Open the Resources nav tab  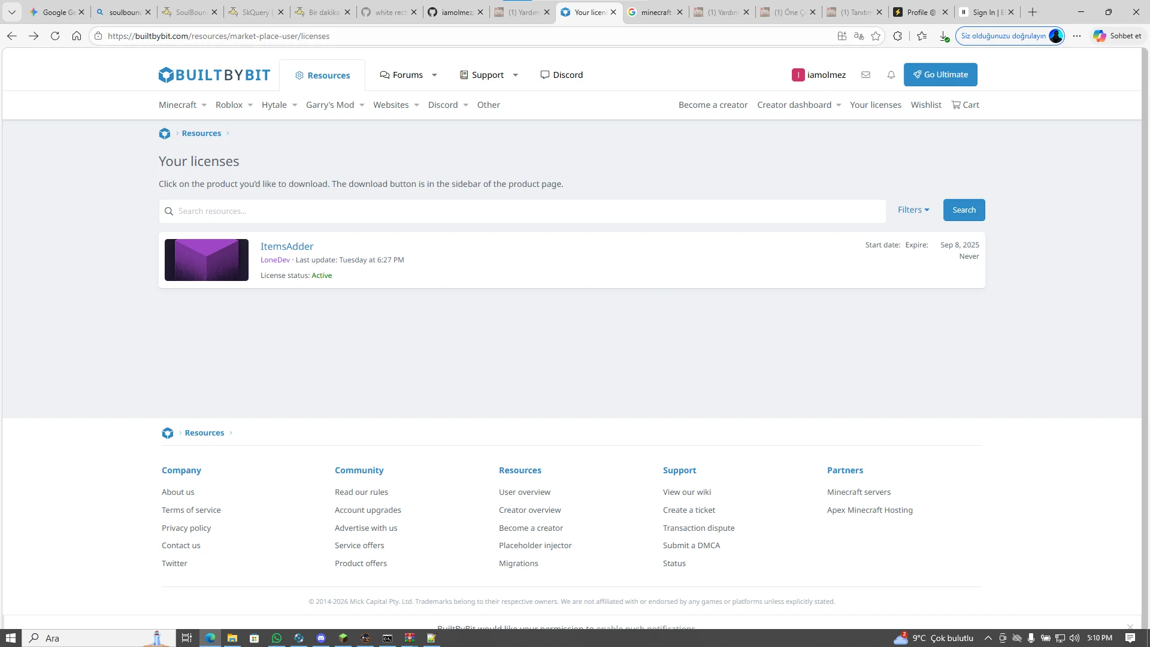(322, 75)
